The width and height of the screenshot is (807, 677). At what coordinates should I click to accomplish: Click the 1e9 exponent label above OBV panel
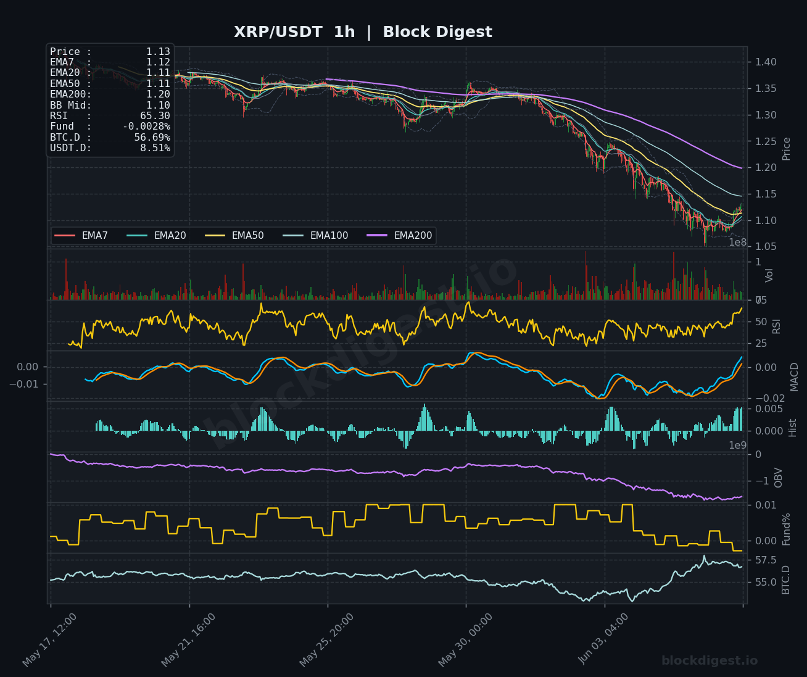coord(738,446)
